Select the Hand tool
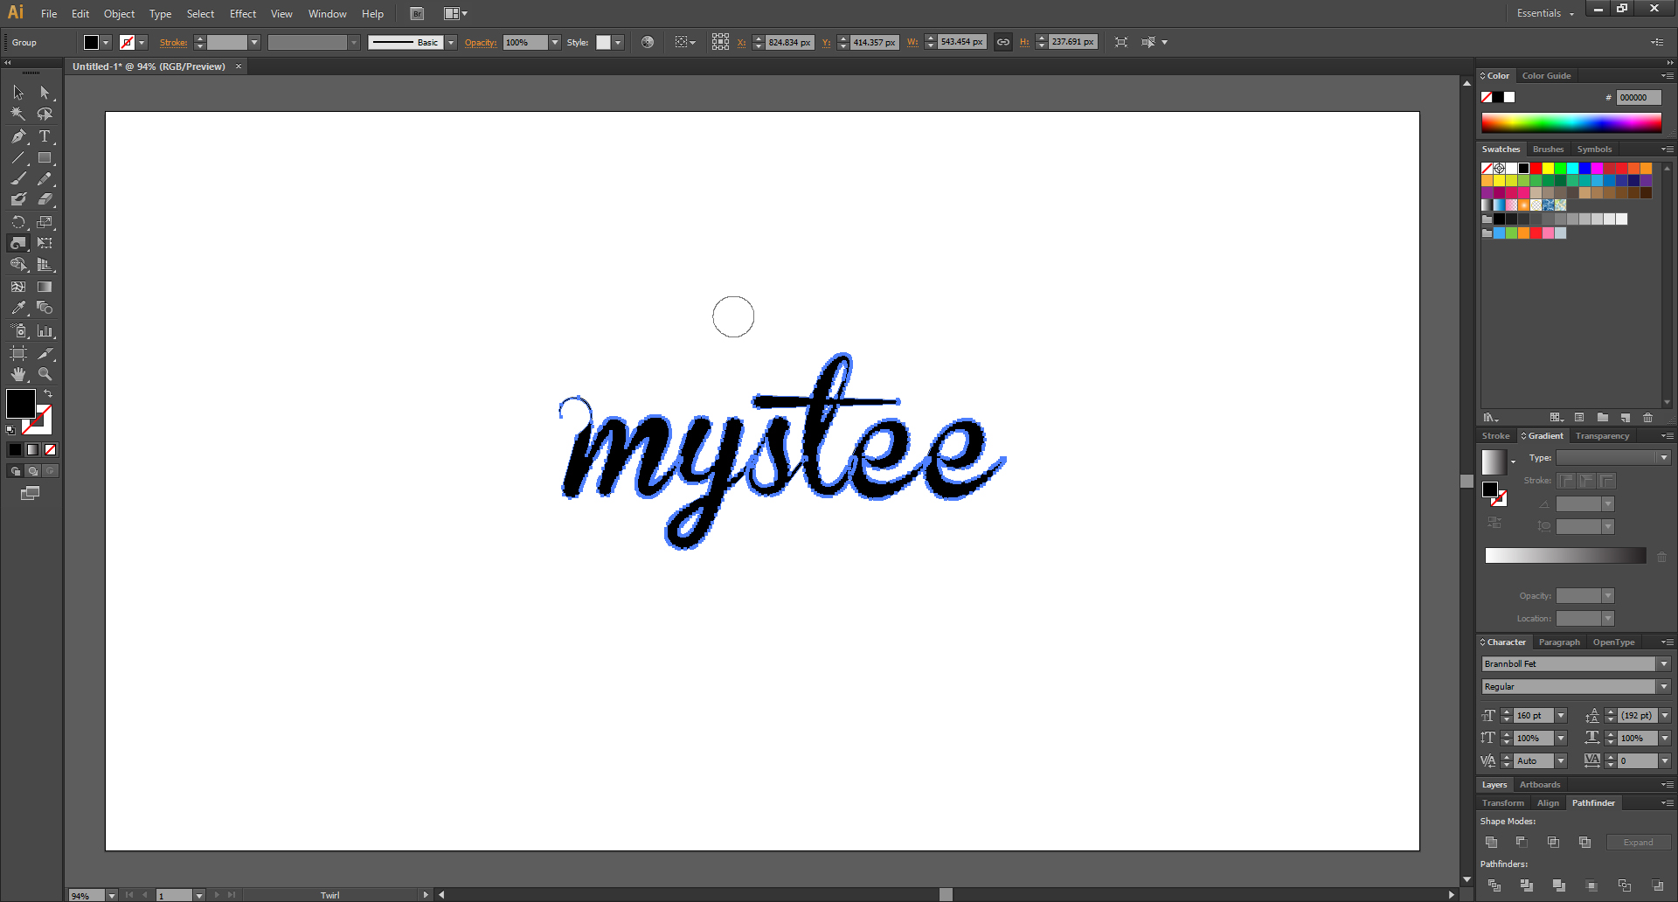The height and width of the screenshot is (902, 1678). 18,374
